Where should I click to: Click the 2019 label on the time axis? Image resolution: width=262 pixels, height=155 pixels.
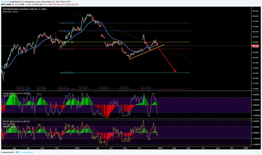click(246, 148)
